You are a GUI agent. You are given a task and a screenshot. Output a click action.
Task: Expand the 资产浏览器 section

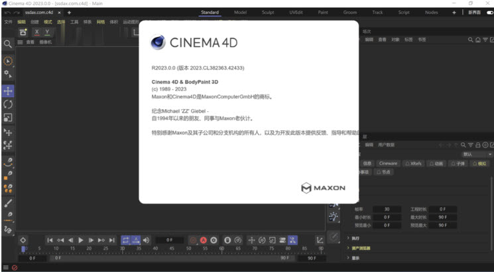(x=360, y=248)
